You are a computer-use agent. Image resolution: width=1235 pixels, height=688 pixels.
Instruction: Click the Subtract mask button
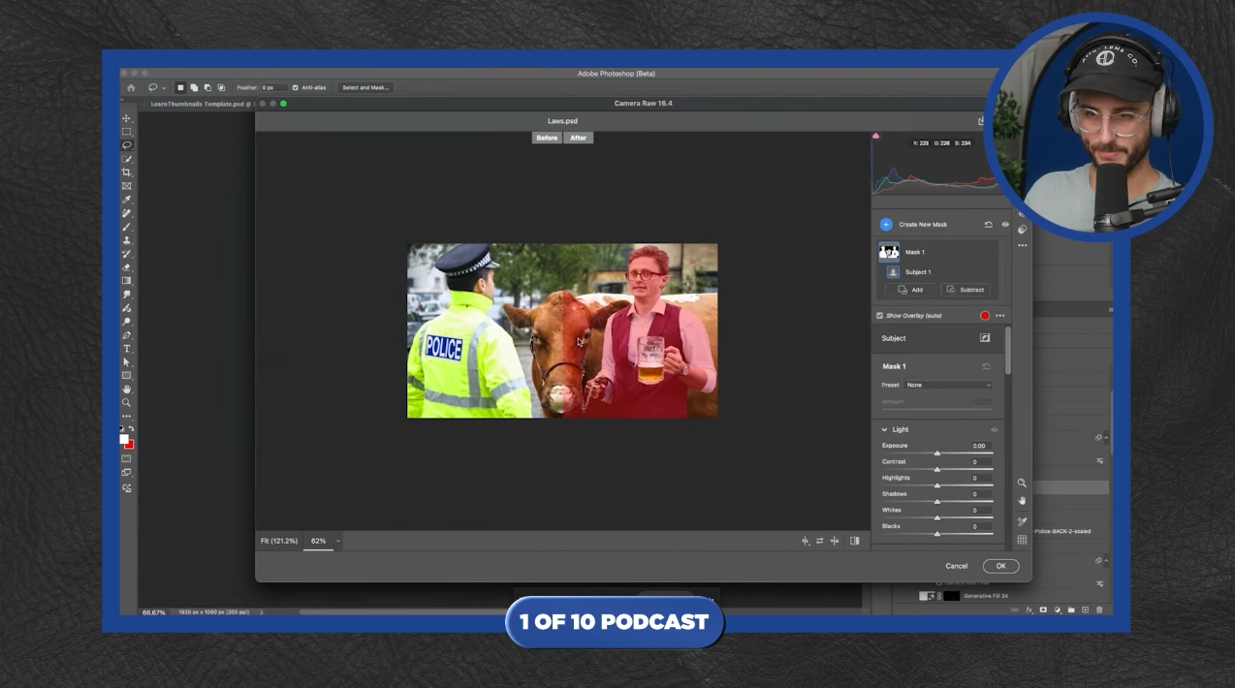966,290
